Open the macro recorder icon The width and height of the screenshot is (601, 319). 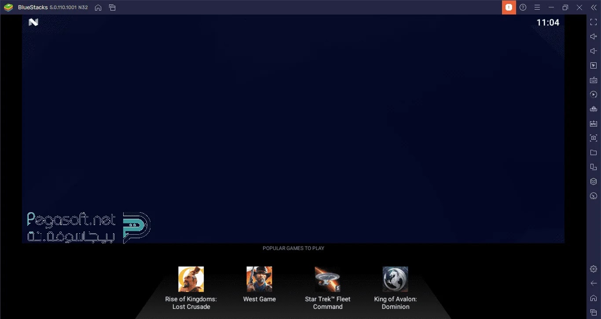(594, 94)
